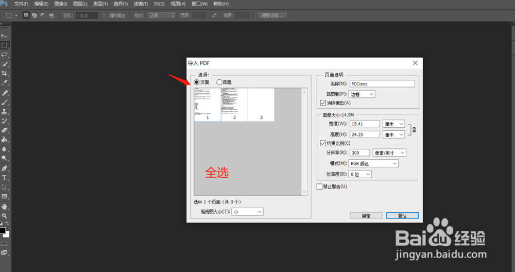Select the Horizontal Type tool
515x272 pixels.
pyautogui.click(x=4, y=178)
